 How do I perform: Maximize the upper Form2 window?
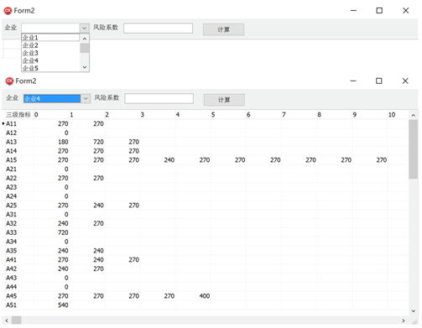[x=379, y=11]
